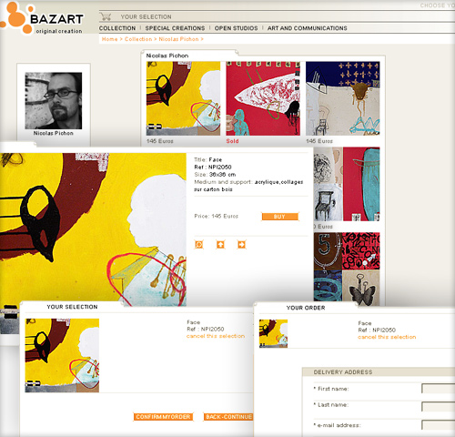Click the First name input field
The image size is (455, 437).
pyautogui.click(x=439, y=389)
